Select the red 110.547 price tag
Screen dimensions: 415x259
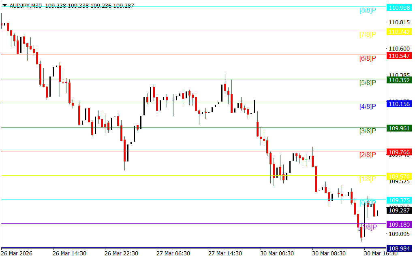click(399, 56)
